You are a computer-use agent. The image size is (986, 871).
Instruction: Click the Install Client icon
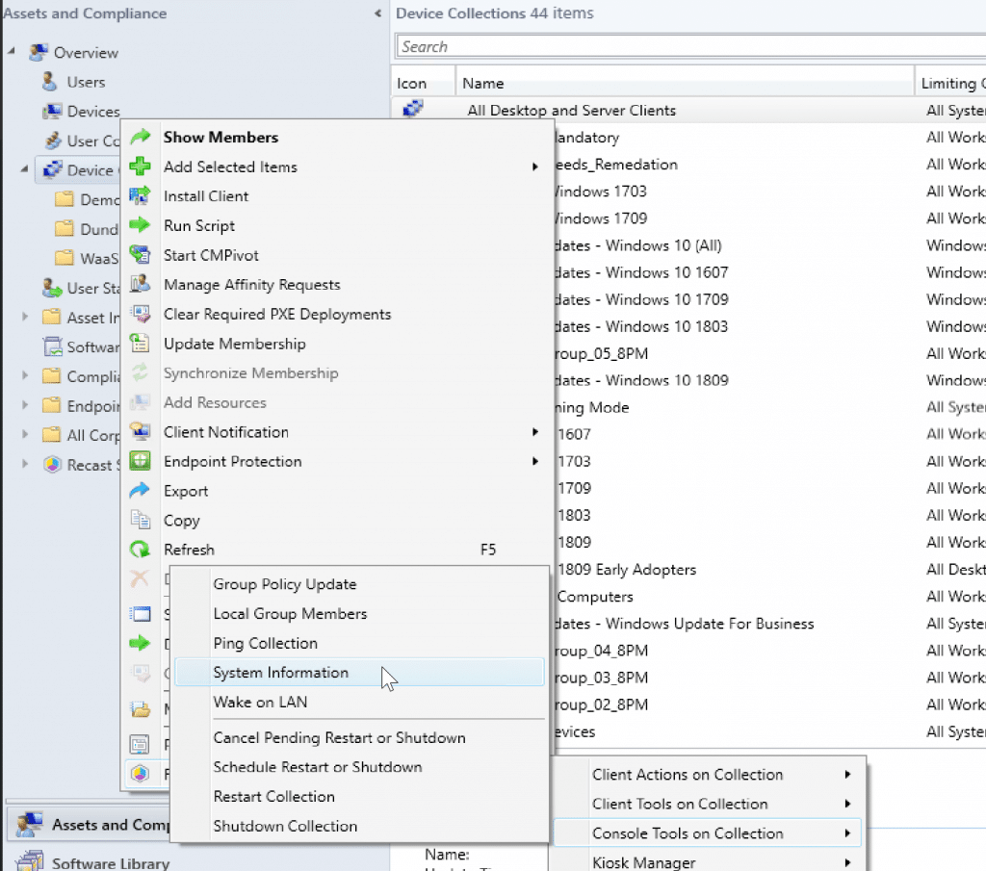(141, 195)
